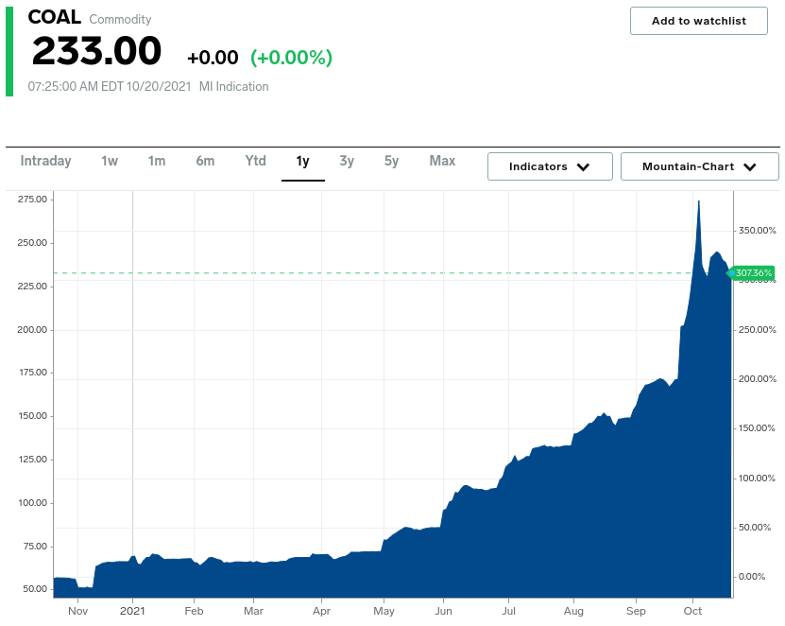Click the 275.00 y-axis label
The image size is (785, 626).
coord(32,199)
